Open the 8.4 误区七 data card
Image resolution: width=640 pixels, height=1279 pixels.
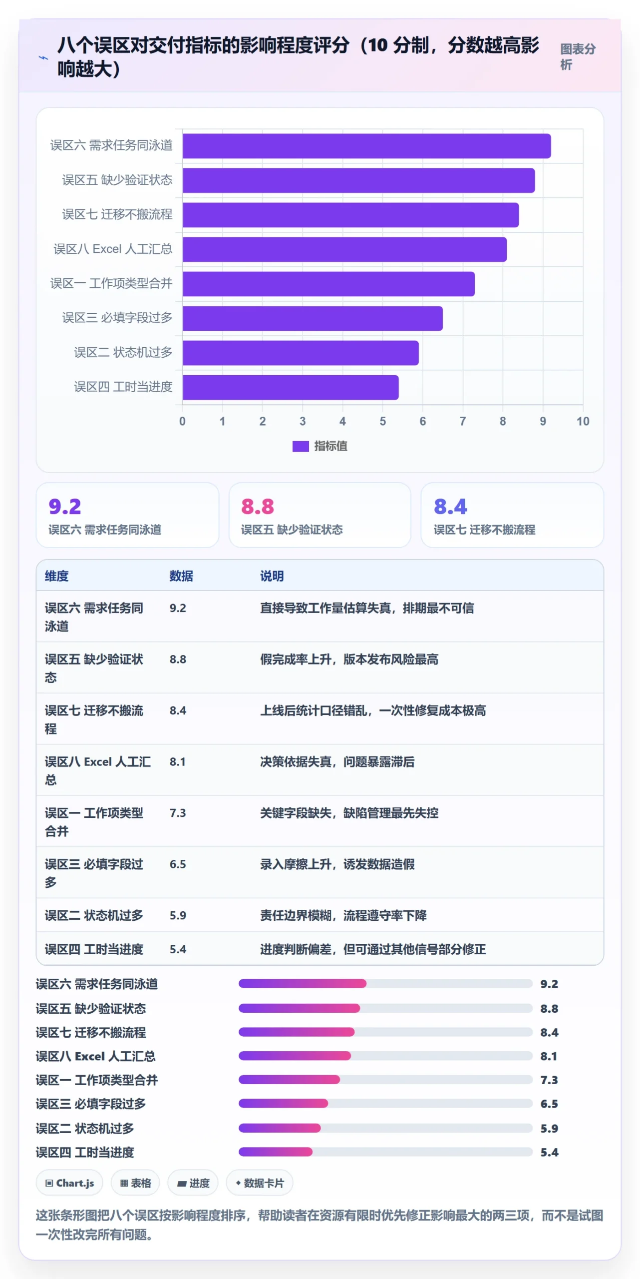pyautogui.click(x=512, y=515)
